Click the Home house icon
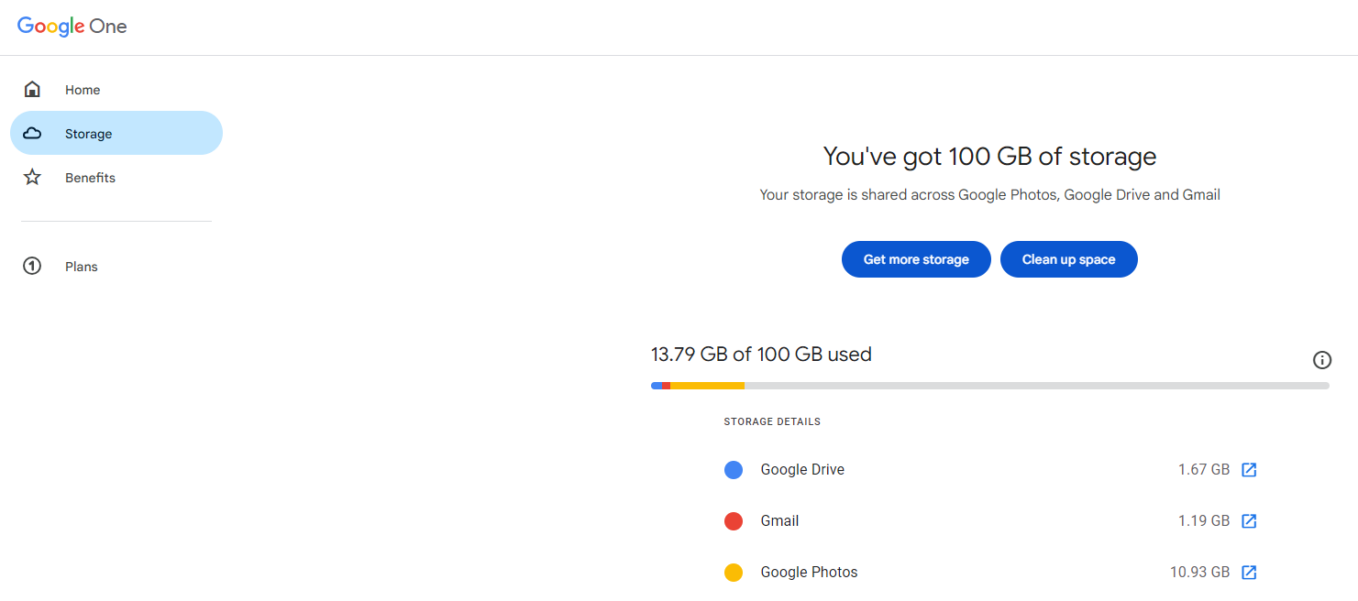This screenshot has width=1358, height=601. [32, 90]
